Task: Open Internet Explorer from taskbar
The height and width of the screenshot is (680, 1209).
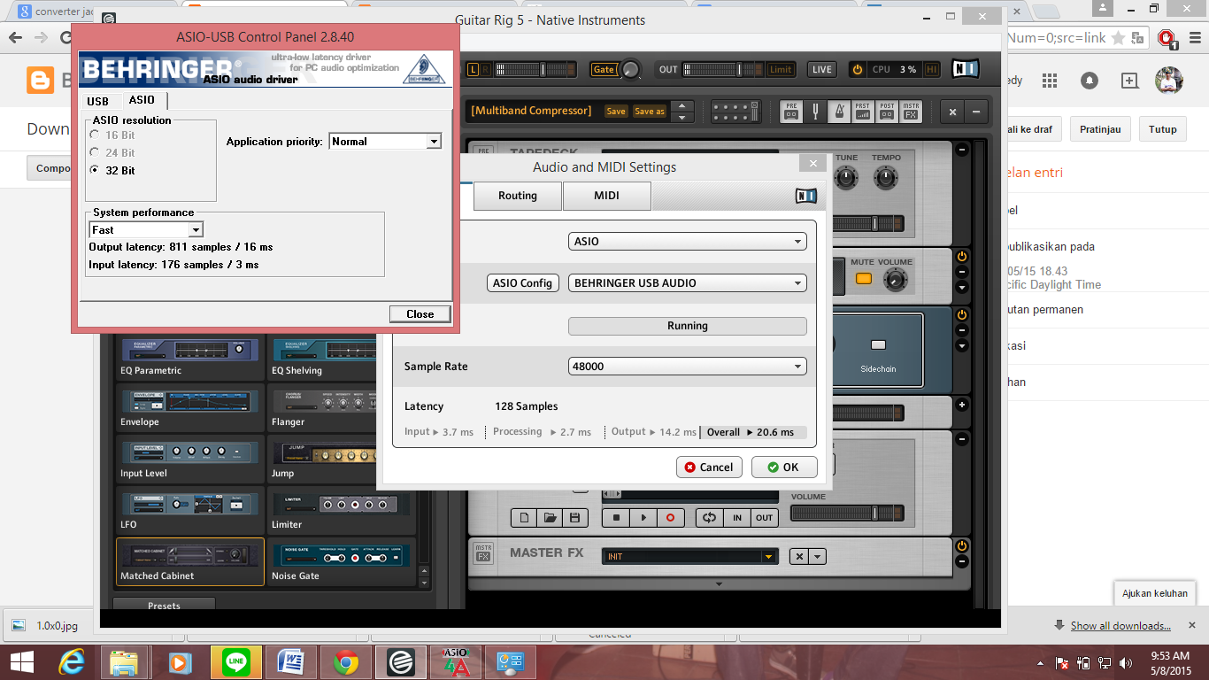Action: tap(72, 662)
